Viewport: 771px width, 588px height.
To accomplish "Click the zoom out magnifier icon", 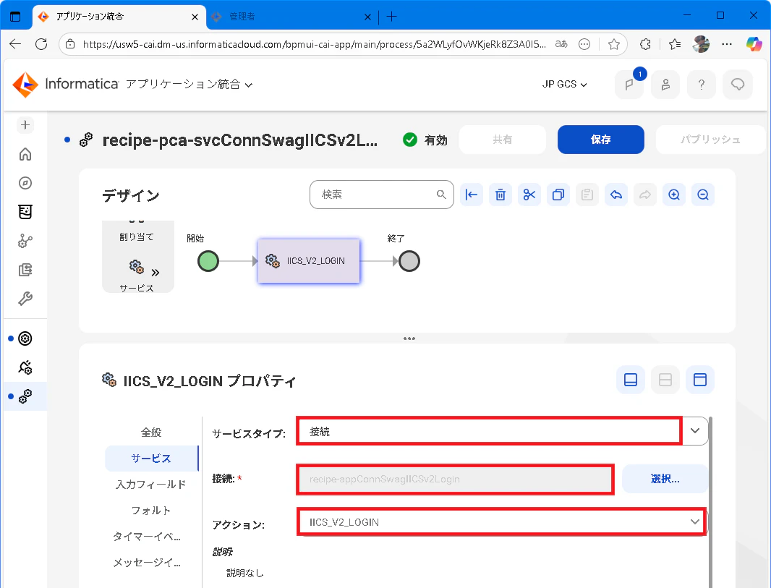I will tap(703, 195).
